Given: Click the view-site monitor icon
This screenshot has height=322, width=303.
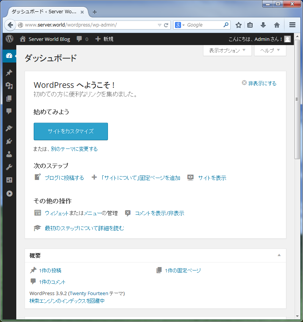Looking at the screenshot, I should click(x=190, y=177).
